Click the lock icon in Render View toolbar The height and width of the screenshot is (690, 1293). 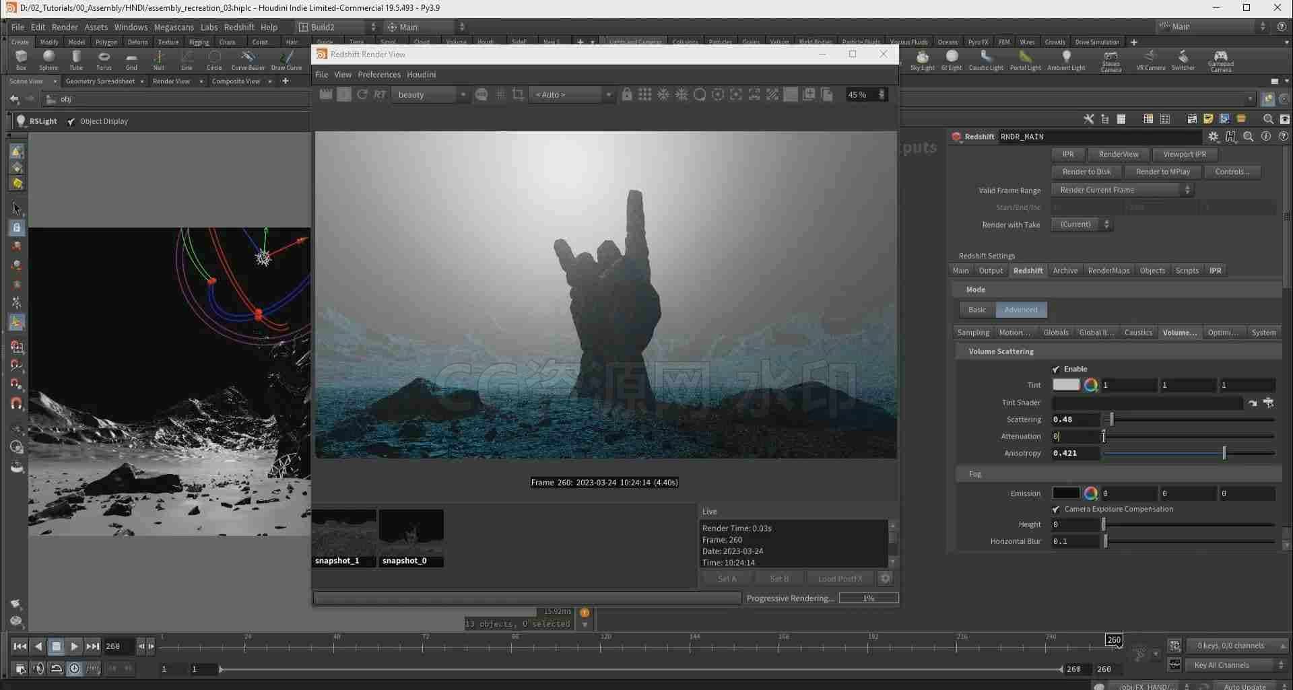pos(627,95)
